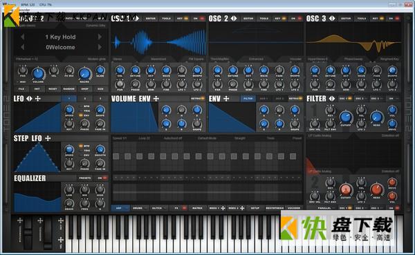Click the LFO drag cross icon

tap(38, 99)
